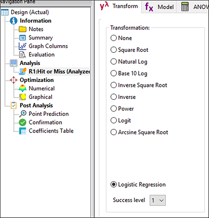Click the Graphical optimization icon
Viewport: 209px width, 218px height.
(x=23, y=97)
